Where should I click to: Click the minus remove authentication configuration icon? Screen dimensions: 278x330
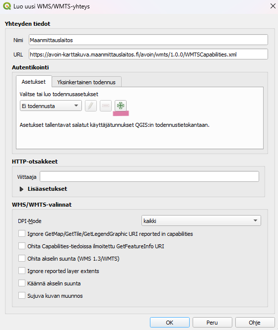coord(106,106)
